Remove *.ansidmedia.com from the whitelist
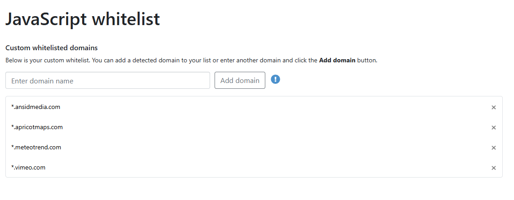The height and width of the screenshot is (200, 514). click(493, 107)
